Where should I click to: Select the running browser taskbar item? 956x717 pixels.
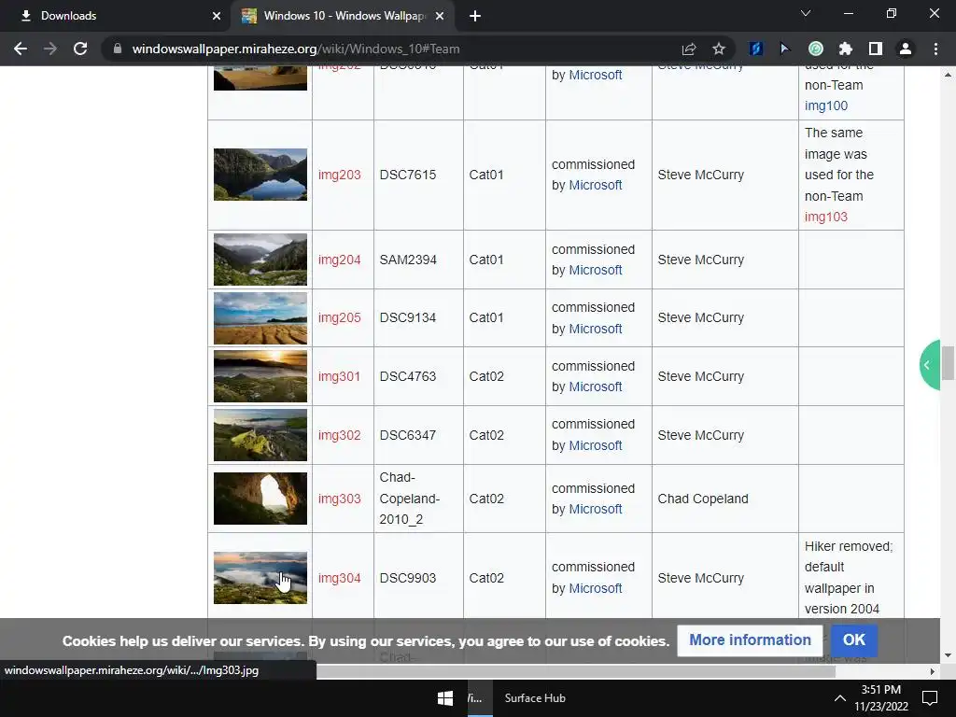click(478, 698)
